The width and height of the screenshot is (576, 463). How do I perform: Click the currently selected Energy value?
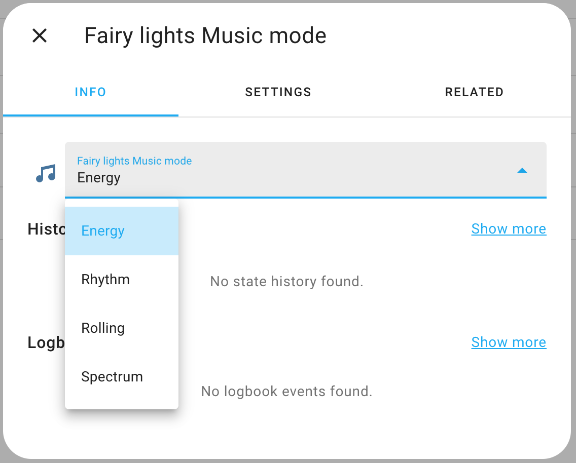99,177
